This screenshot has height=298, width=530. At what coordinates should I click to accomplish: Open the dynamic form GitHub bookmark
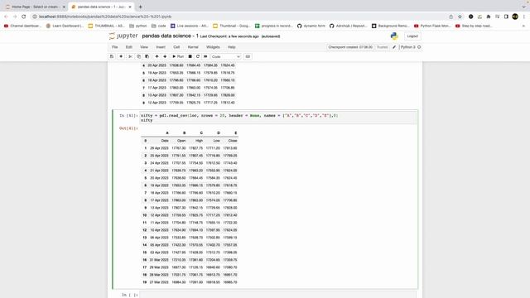point(311,26)
